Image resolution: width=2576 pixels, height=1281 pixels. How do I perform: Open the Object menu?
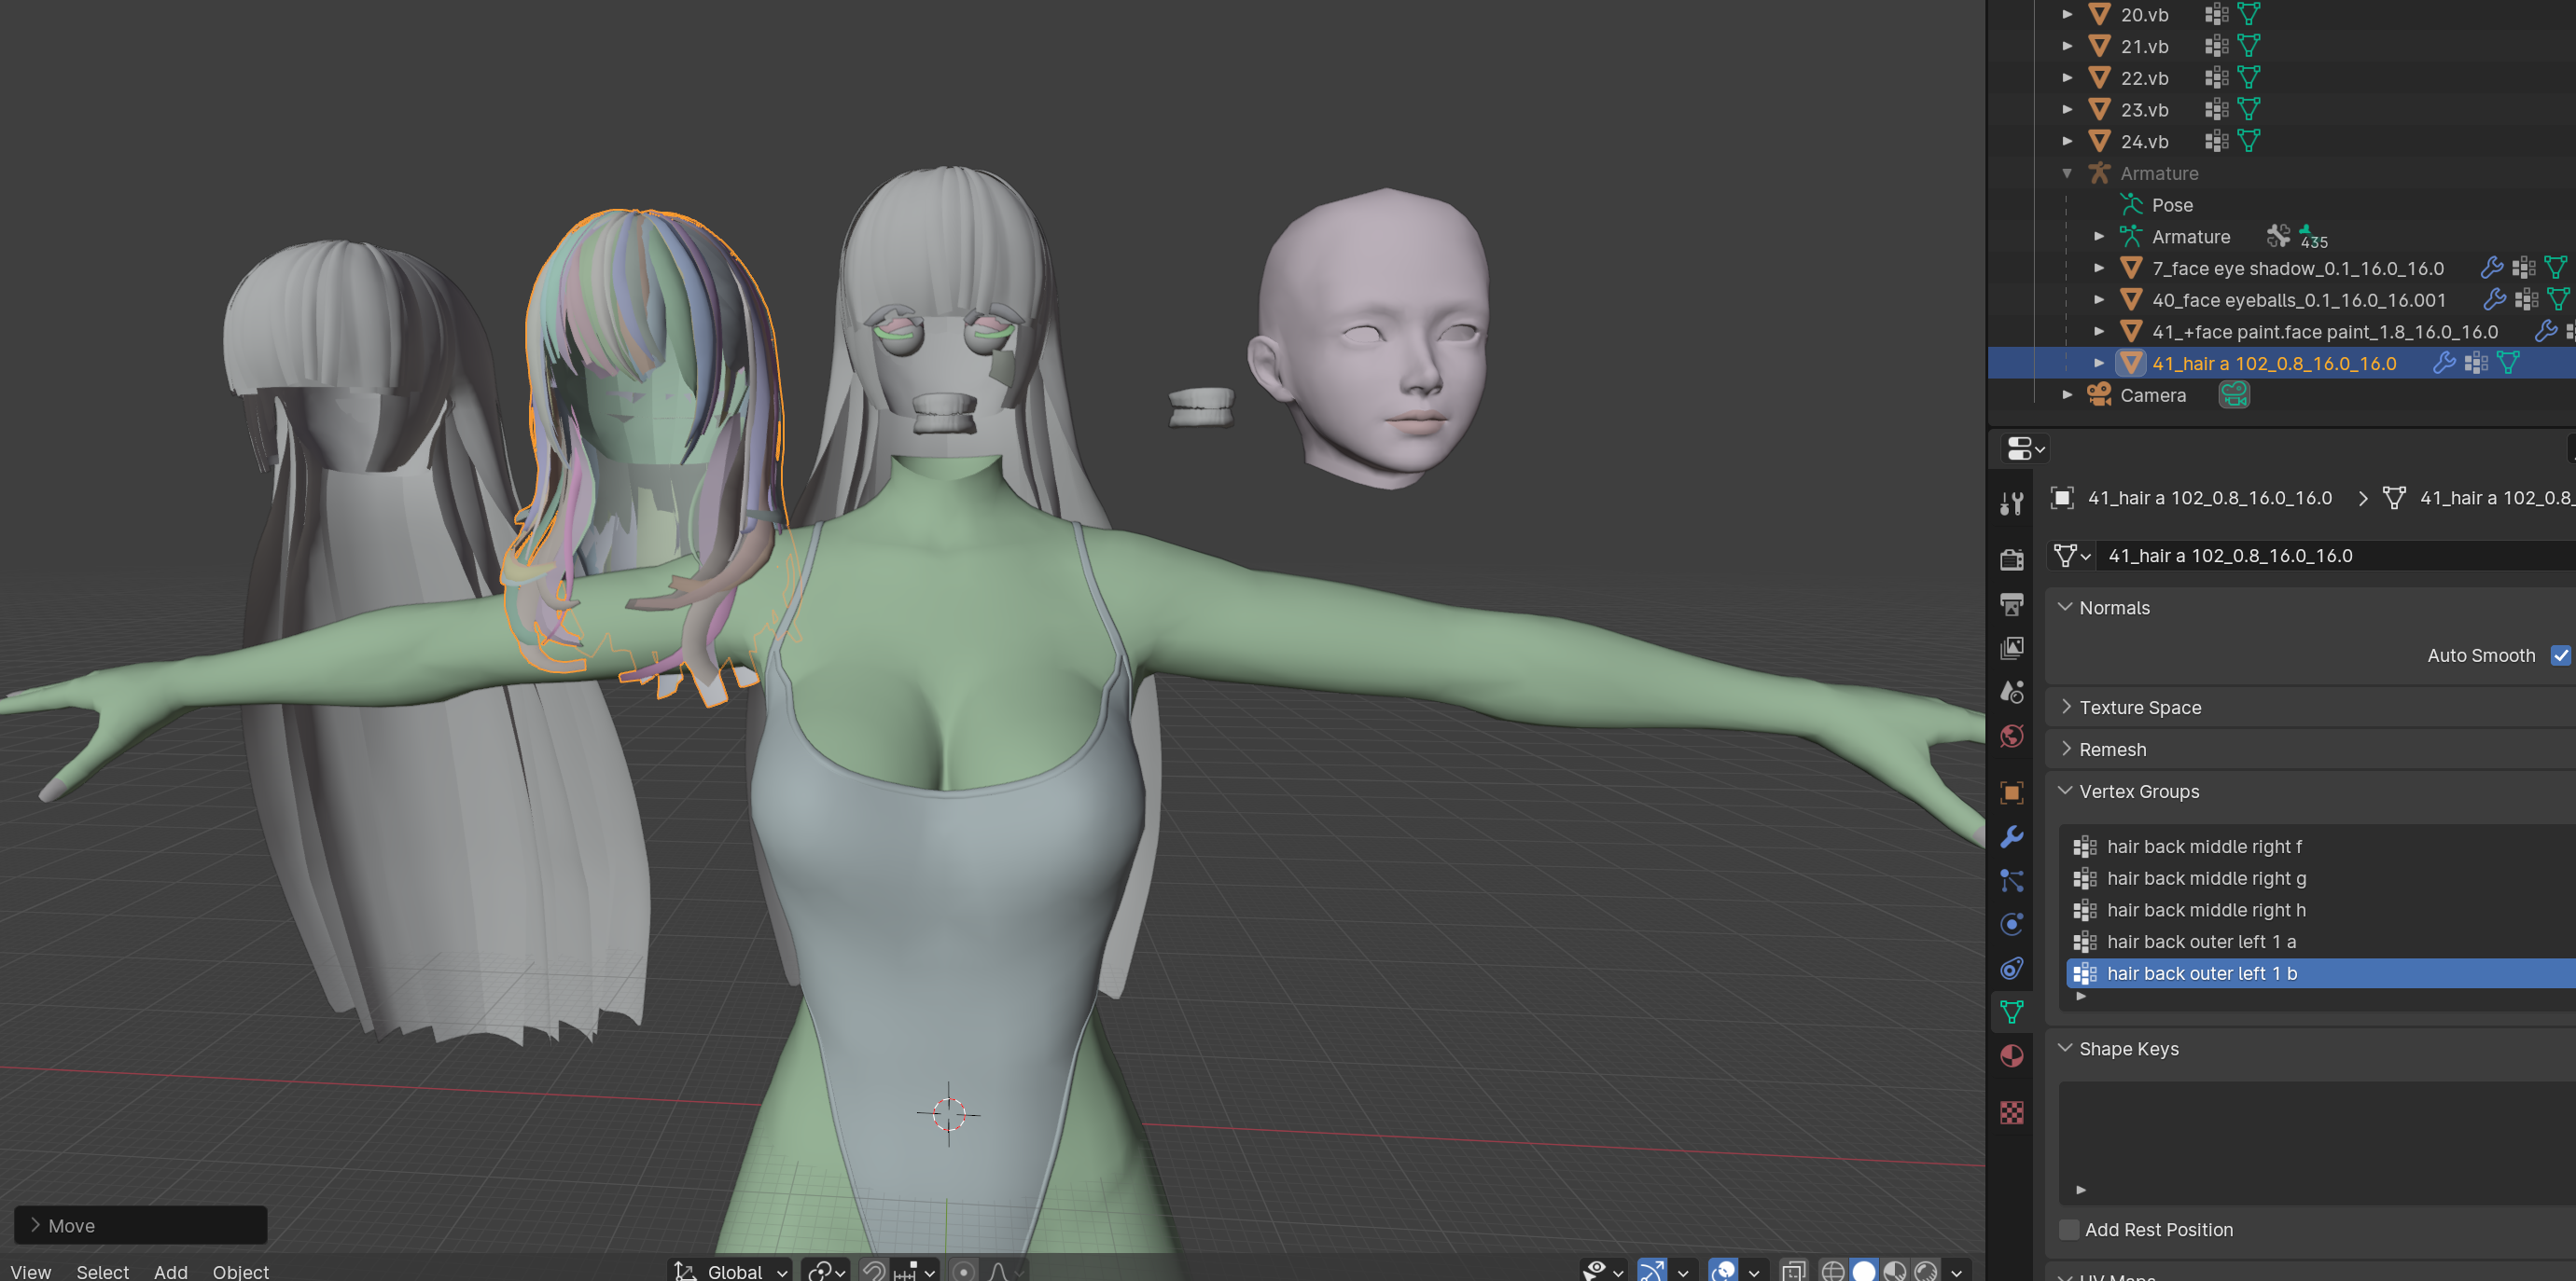click(x=240, y=1270)
